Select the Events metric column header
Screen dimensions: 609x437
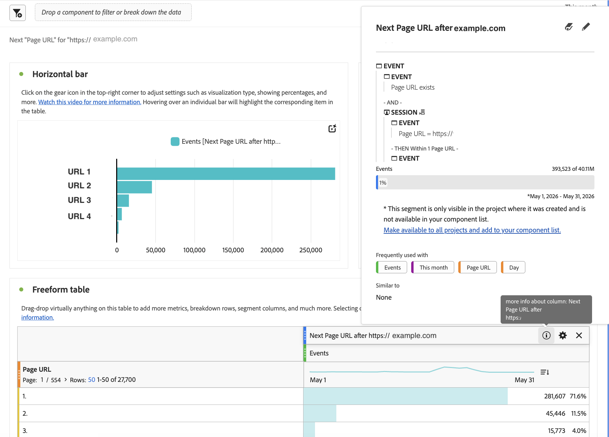tap(446, 353)
